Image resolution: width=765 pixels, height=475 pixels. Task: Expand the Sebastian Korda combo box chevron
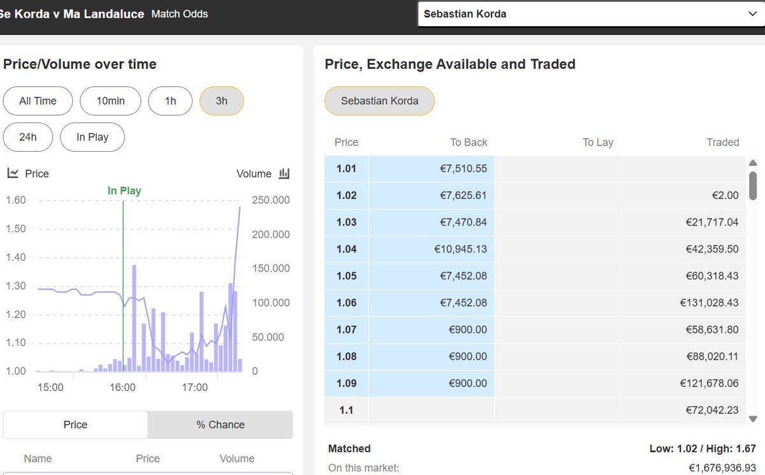point(753,13)
